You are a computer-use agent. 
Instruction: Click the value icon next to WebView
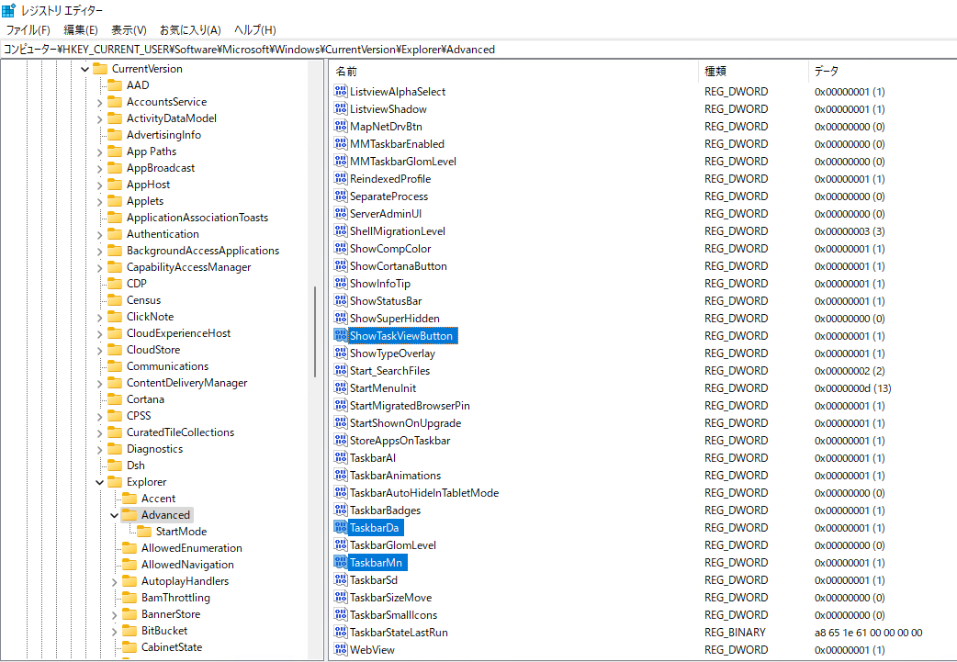(x=341, y=650)
